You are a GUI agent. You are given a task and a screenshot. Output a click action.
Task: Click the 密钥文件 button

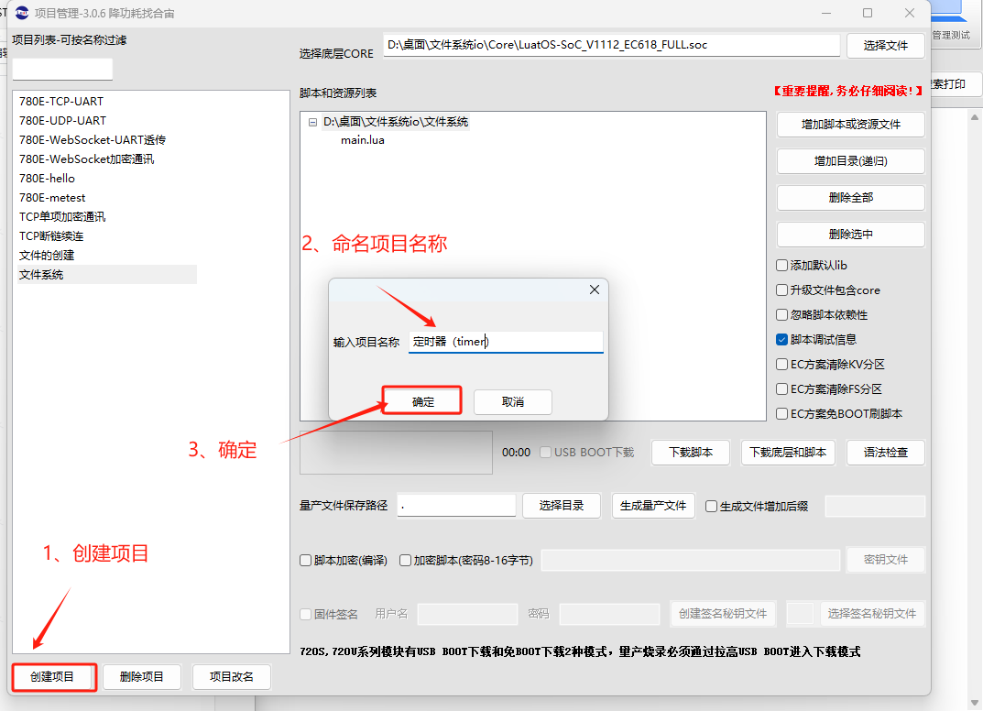(885, 560)
